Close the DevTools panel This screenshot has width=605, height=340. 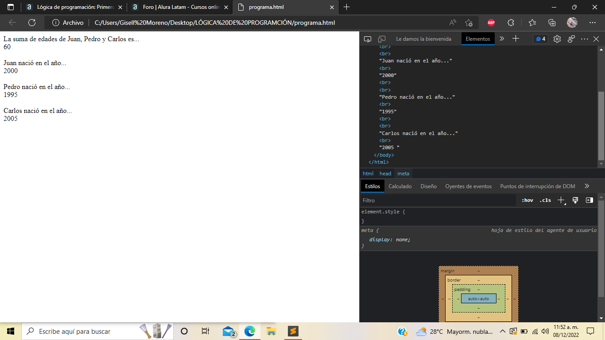(596, 39)
